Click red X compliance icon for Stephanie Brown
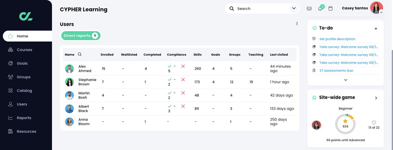Viewport: 393px width, 150px height. coord(183,80)
